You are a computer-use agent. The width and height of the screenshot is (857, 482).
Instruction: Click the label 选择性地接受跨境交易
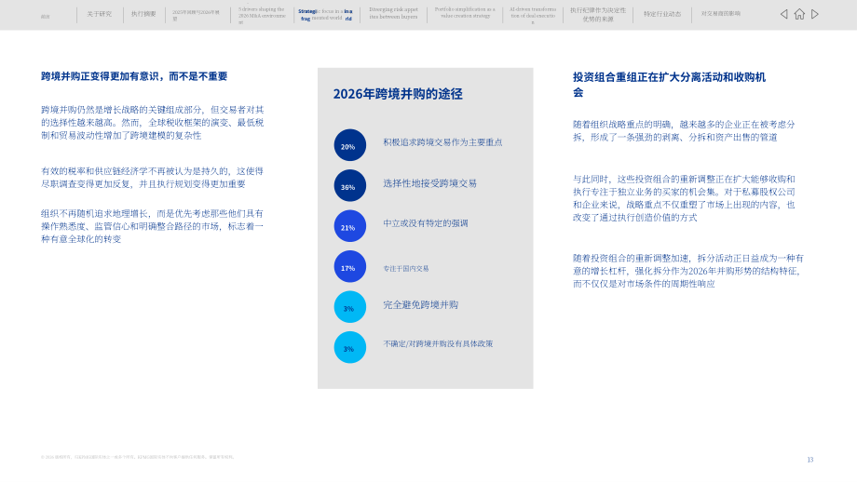tap(429, 183)
